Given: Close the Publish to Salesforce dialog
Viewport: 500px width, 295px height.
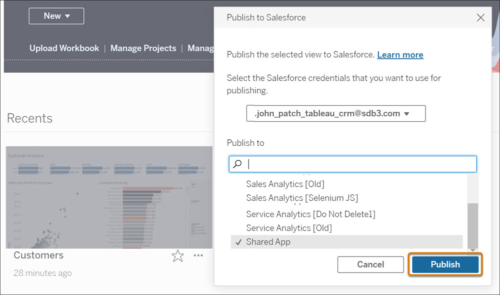Looking at the screenshot, I should [x=480, y=17].
